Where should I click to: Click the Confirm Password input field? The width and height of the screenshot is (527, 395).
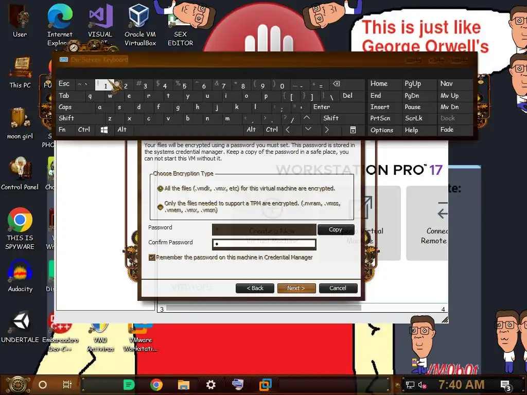click(x=264, y=244)
